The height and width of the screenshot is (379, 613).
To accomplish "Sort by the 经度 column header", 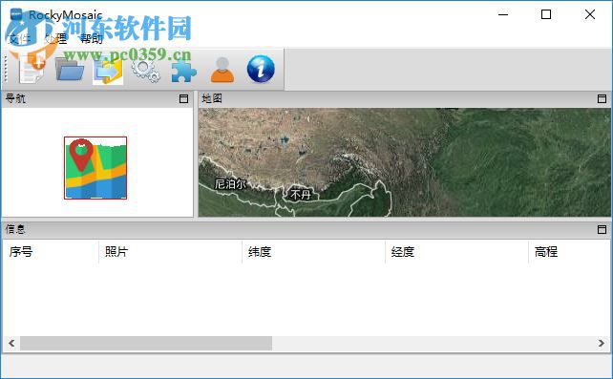I will (456, 252).
